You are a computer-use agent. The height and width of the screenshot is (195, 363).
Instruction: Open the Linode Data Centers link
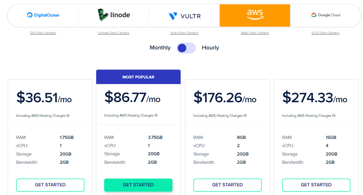[114, 33]
